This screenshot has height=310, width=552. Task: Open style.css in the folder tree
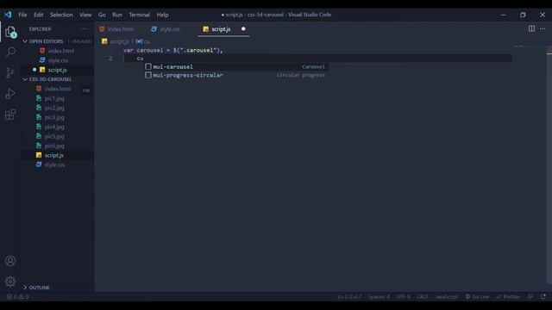tap(54, 164)
